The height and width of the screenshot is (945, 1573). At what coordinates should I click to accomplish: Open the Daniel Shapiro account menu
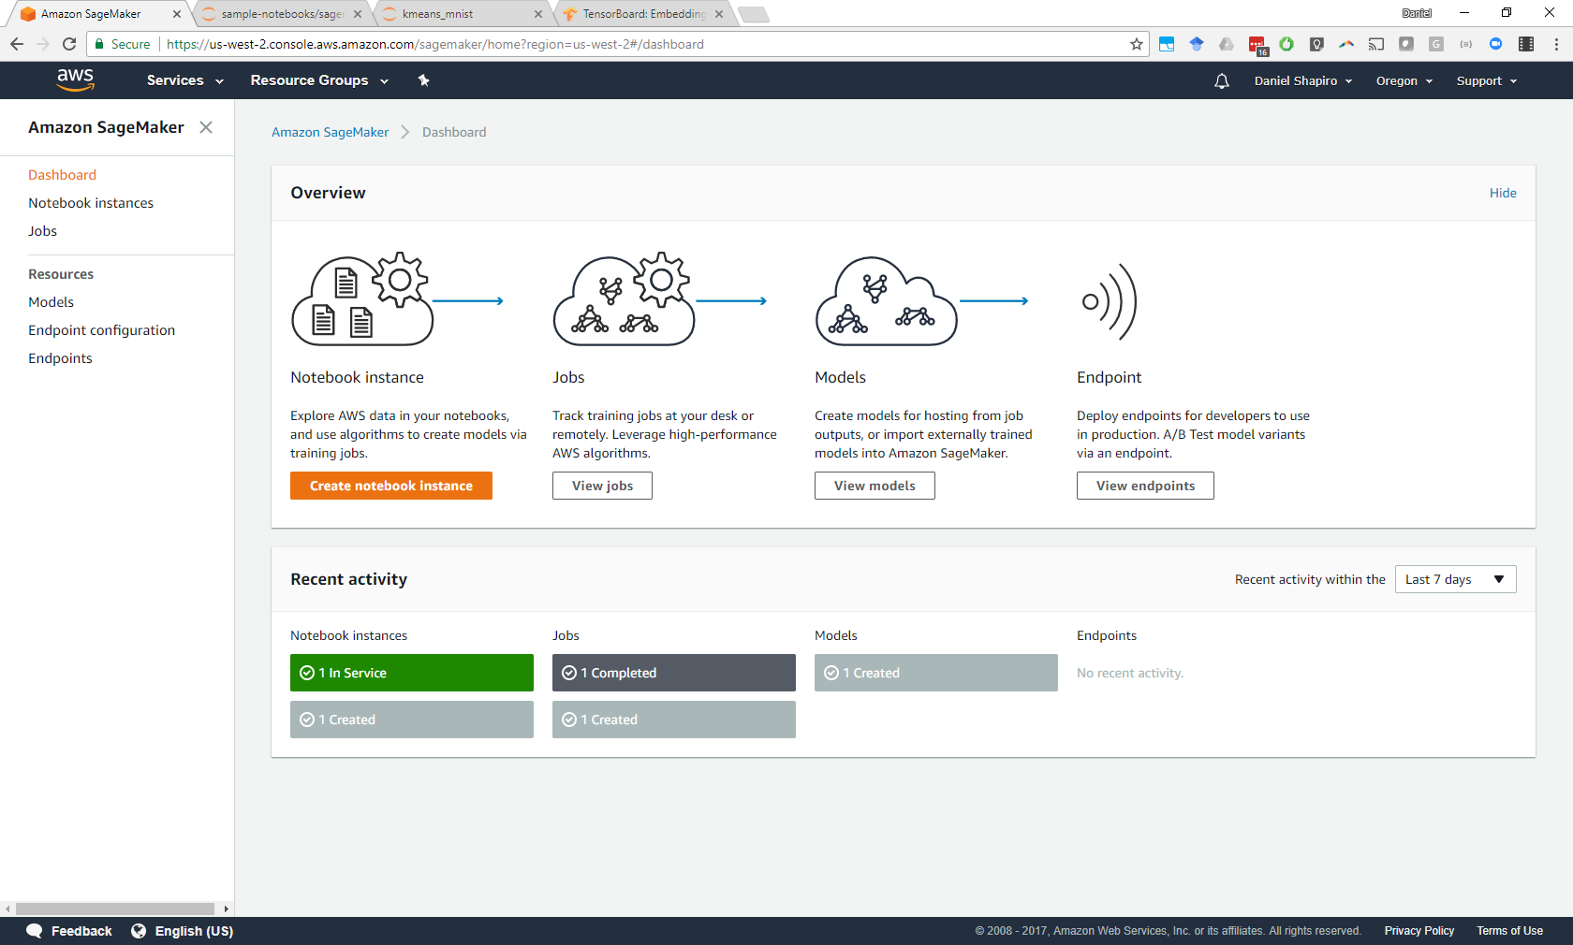coord(1303,81)
